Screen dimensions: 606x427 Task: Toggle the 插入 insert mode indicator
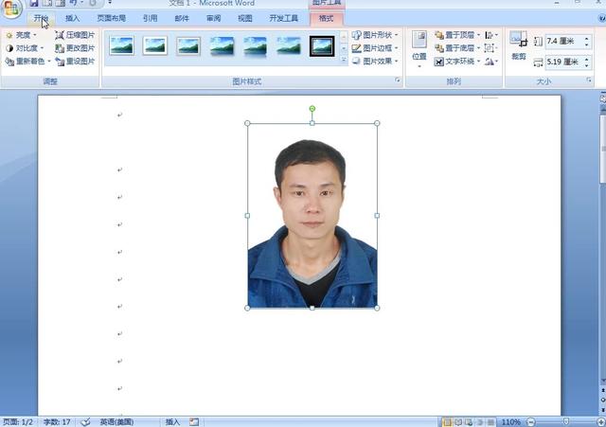172,422
